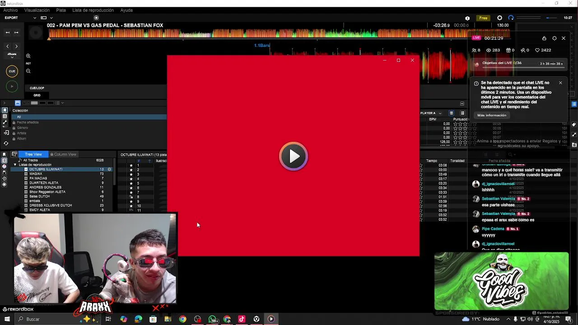Open Chrome from the taskbar
Image resolution: width=578 pixels, height=325 pixels.
[x=182, y=319]
